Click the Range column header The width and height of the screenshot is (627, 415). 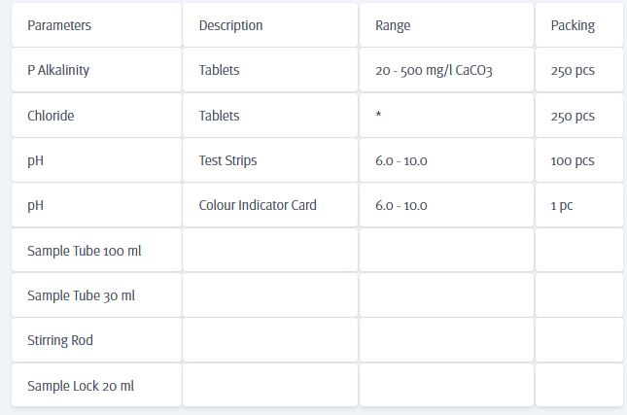tap(393, 25)
